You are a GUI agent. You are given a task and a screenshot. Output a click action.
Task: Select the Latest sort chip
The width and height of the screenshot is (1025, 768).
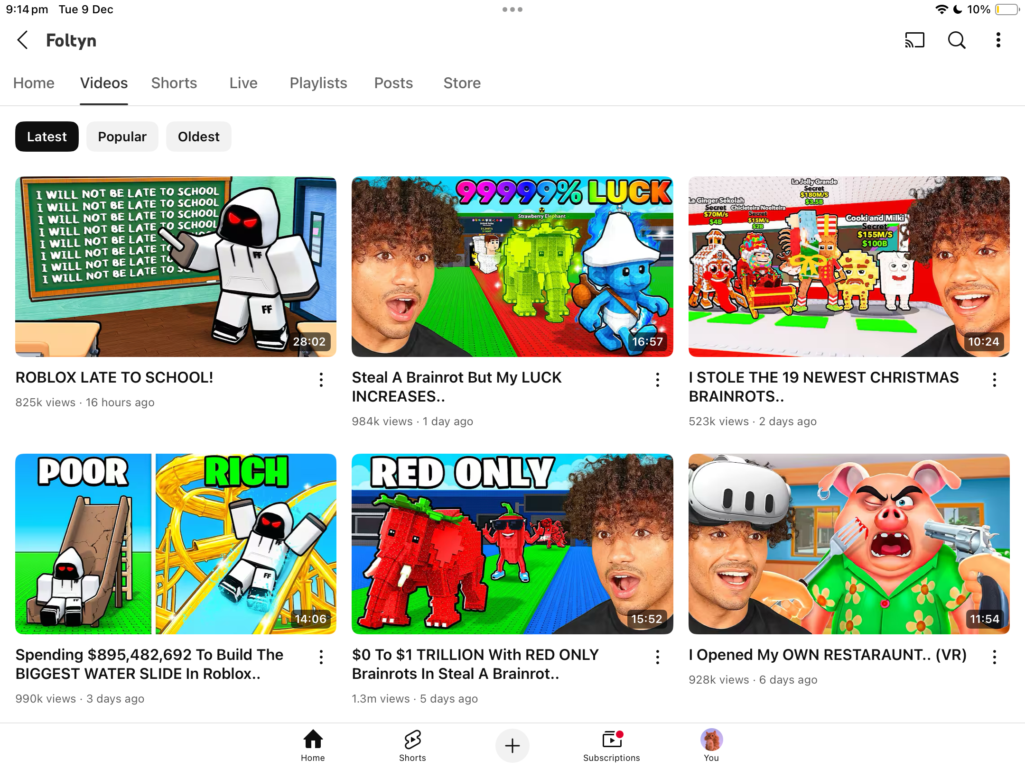click(47, 137)
